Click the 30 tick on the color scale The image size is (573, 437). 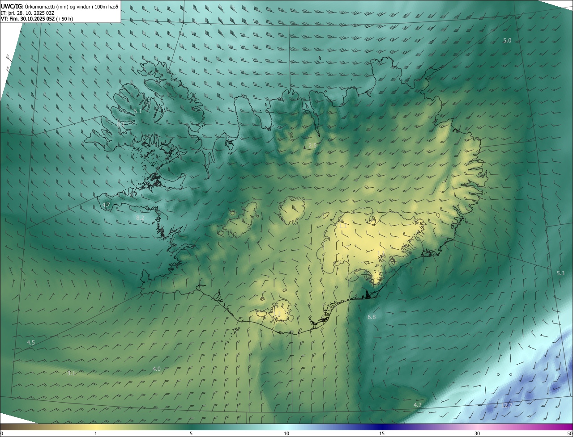[x=477, y=433]
